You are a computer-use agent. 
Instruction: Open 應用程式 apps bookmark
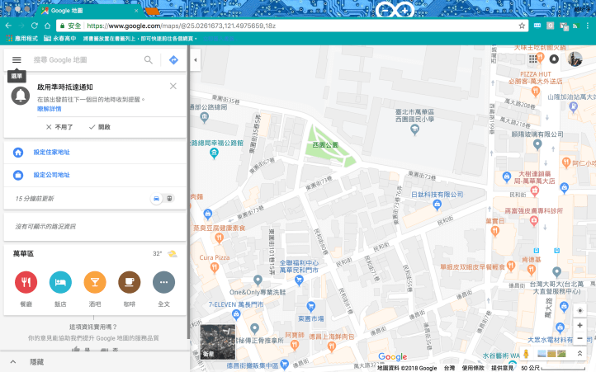tap(21, 39)
